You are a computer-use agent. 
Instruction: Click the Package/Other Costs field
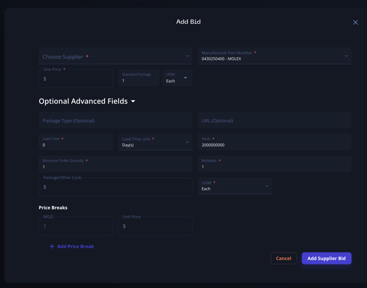tap(115, 187)
